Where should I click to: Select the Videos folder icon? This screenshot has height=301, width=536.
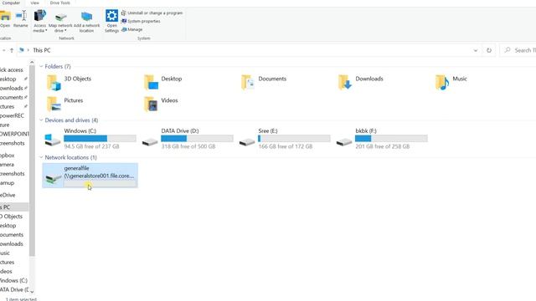tap(151, 104)
